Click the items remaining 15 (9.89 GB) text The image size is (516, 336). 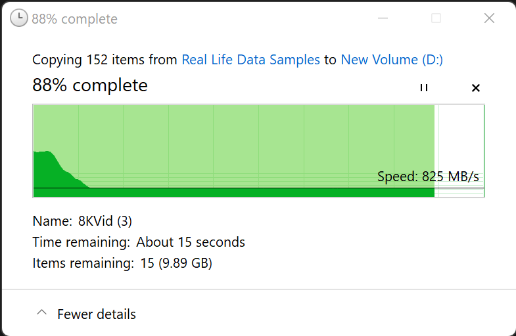pyautogui.click(x=176, y=263)
